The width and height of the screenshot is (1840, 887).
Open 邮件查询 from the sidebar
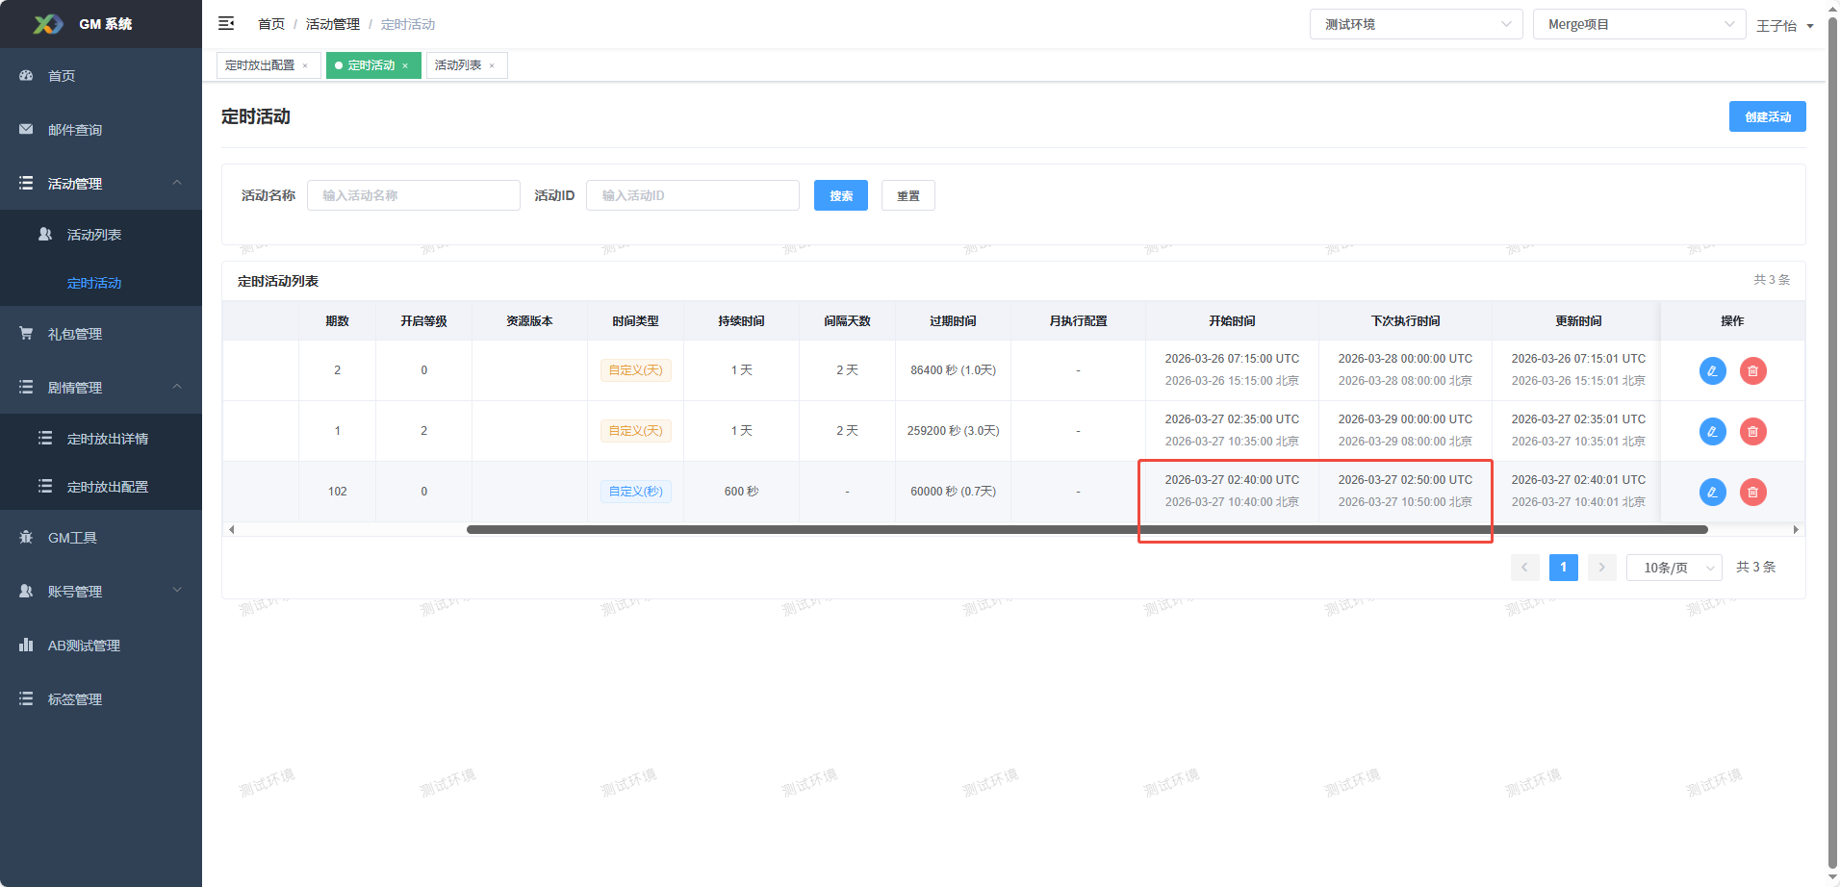75,130
